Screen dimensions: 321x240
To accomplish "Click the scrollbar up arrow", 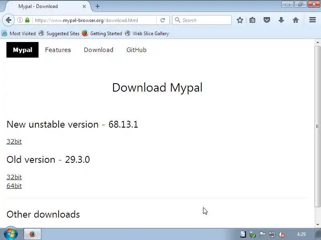I will (317, 42).
